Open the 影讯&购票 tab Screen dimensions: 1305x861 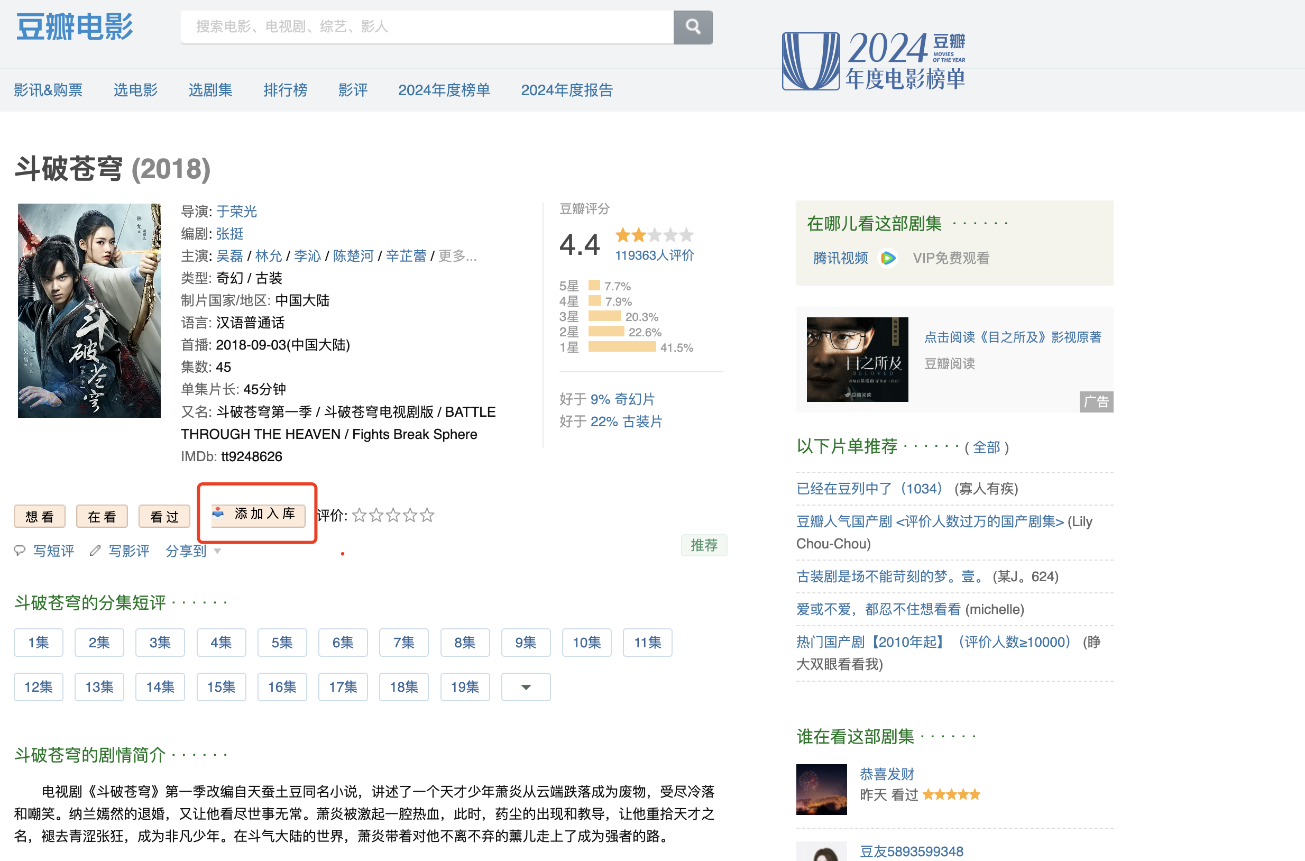click(x=48, y=90)
